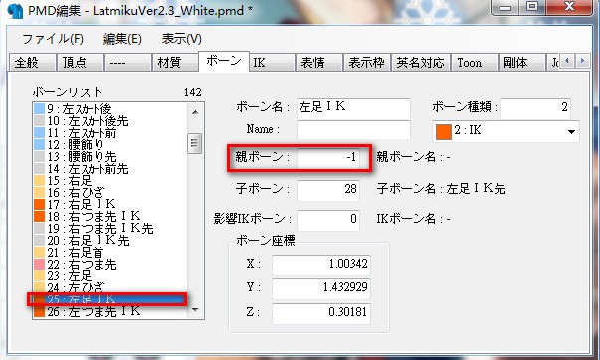Image resolution: width=600 pixels, height=360 pixels.
Task: Click the blue swatch beside 9 : 左スカート後
Action: pyautogui.click(x=40, y=109)
